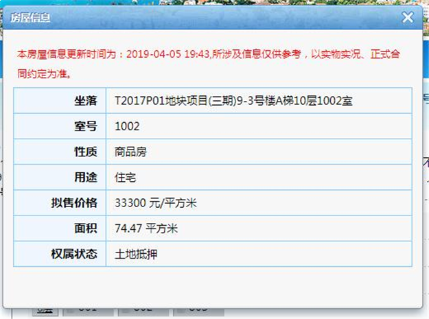Select the 33300 元/平方米 price value
429x319 pixels.
(156, 203)
